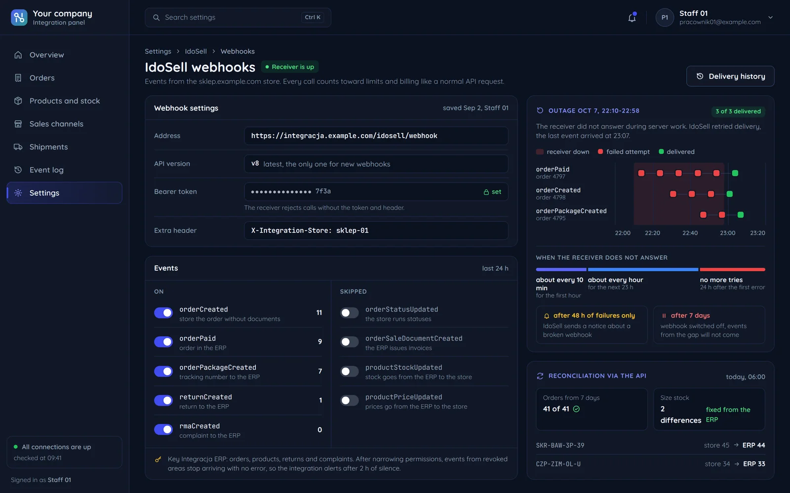Screen dimensions: 790x493
Task: Click the red no-more-tries bar segment
Action: (x=732, y=270)
